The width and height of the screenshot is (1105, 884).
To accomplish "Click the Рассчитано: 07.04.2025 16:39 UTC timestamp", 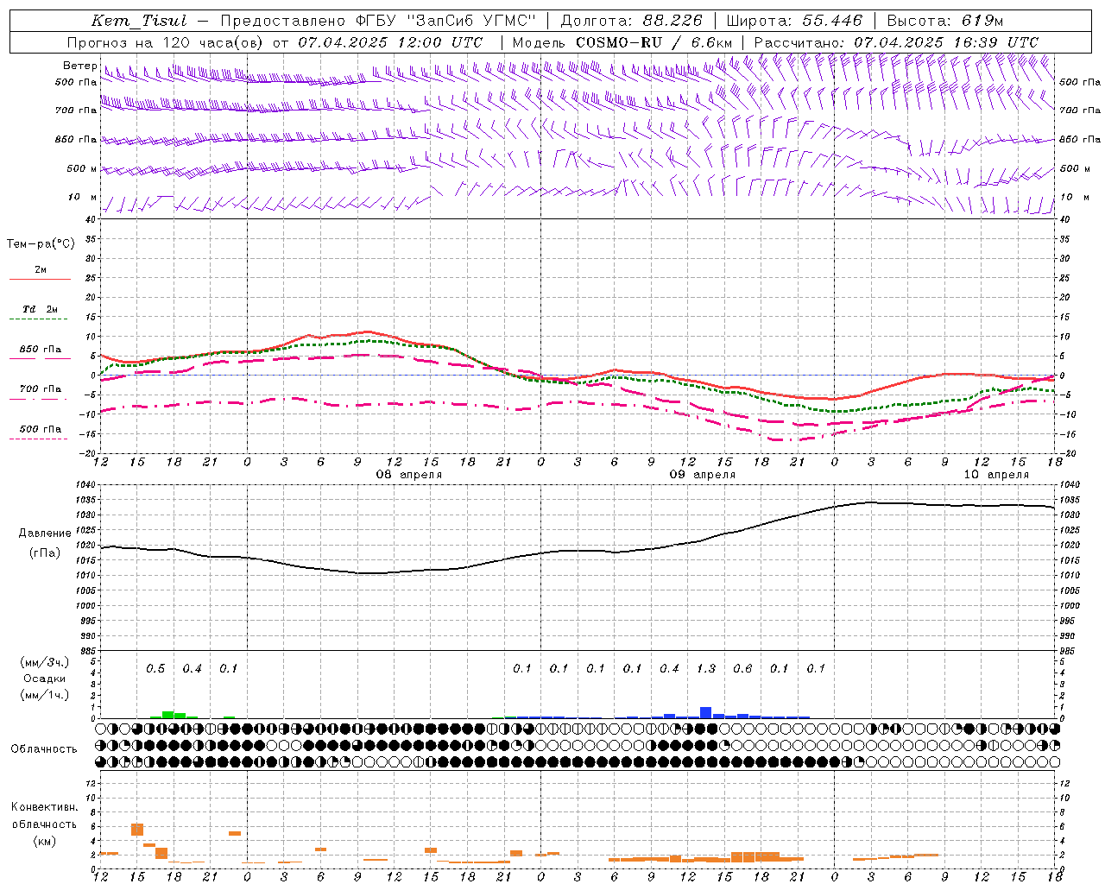I will 896,42.
